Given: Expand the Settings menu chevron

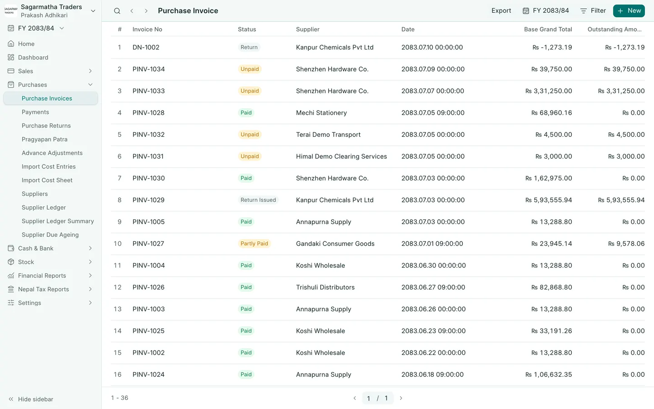Looking at the screenshot, I should tap(90, 303).
